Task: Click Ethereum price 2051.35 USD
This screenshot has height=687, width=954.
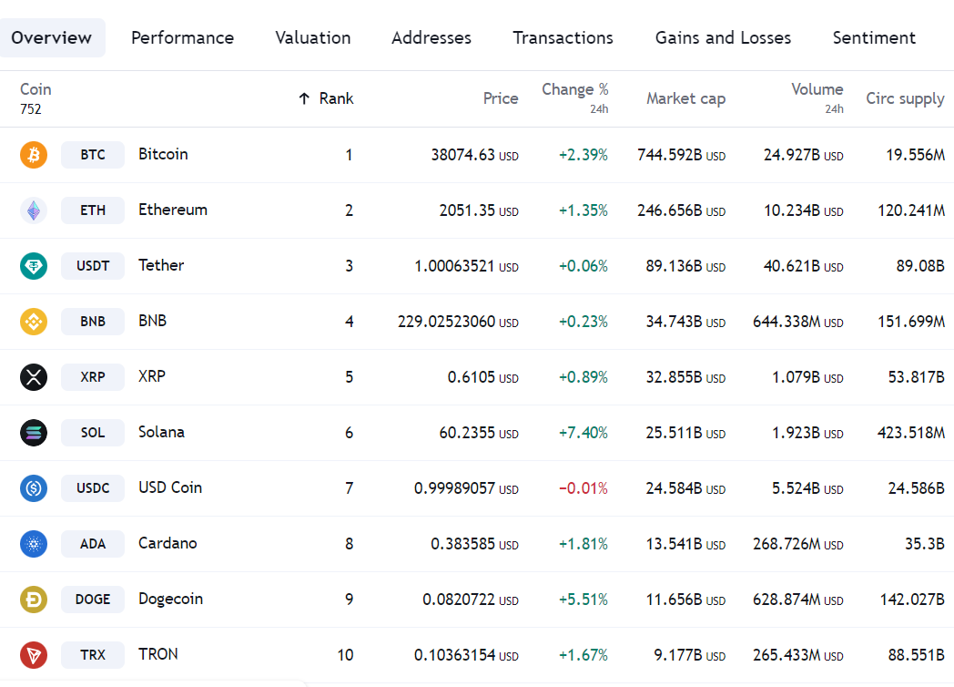Action: point(479,210)
